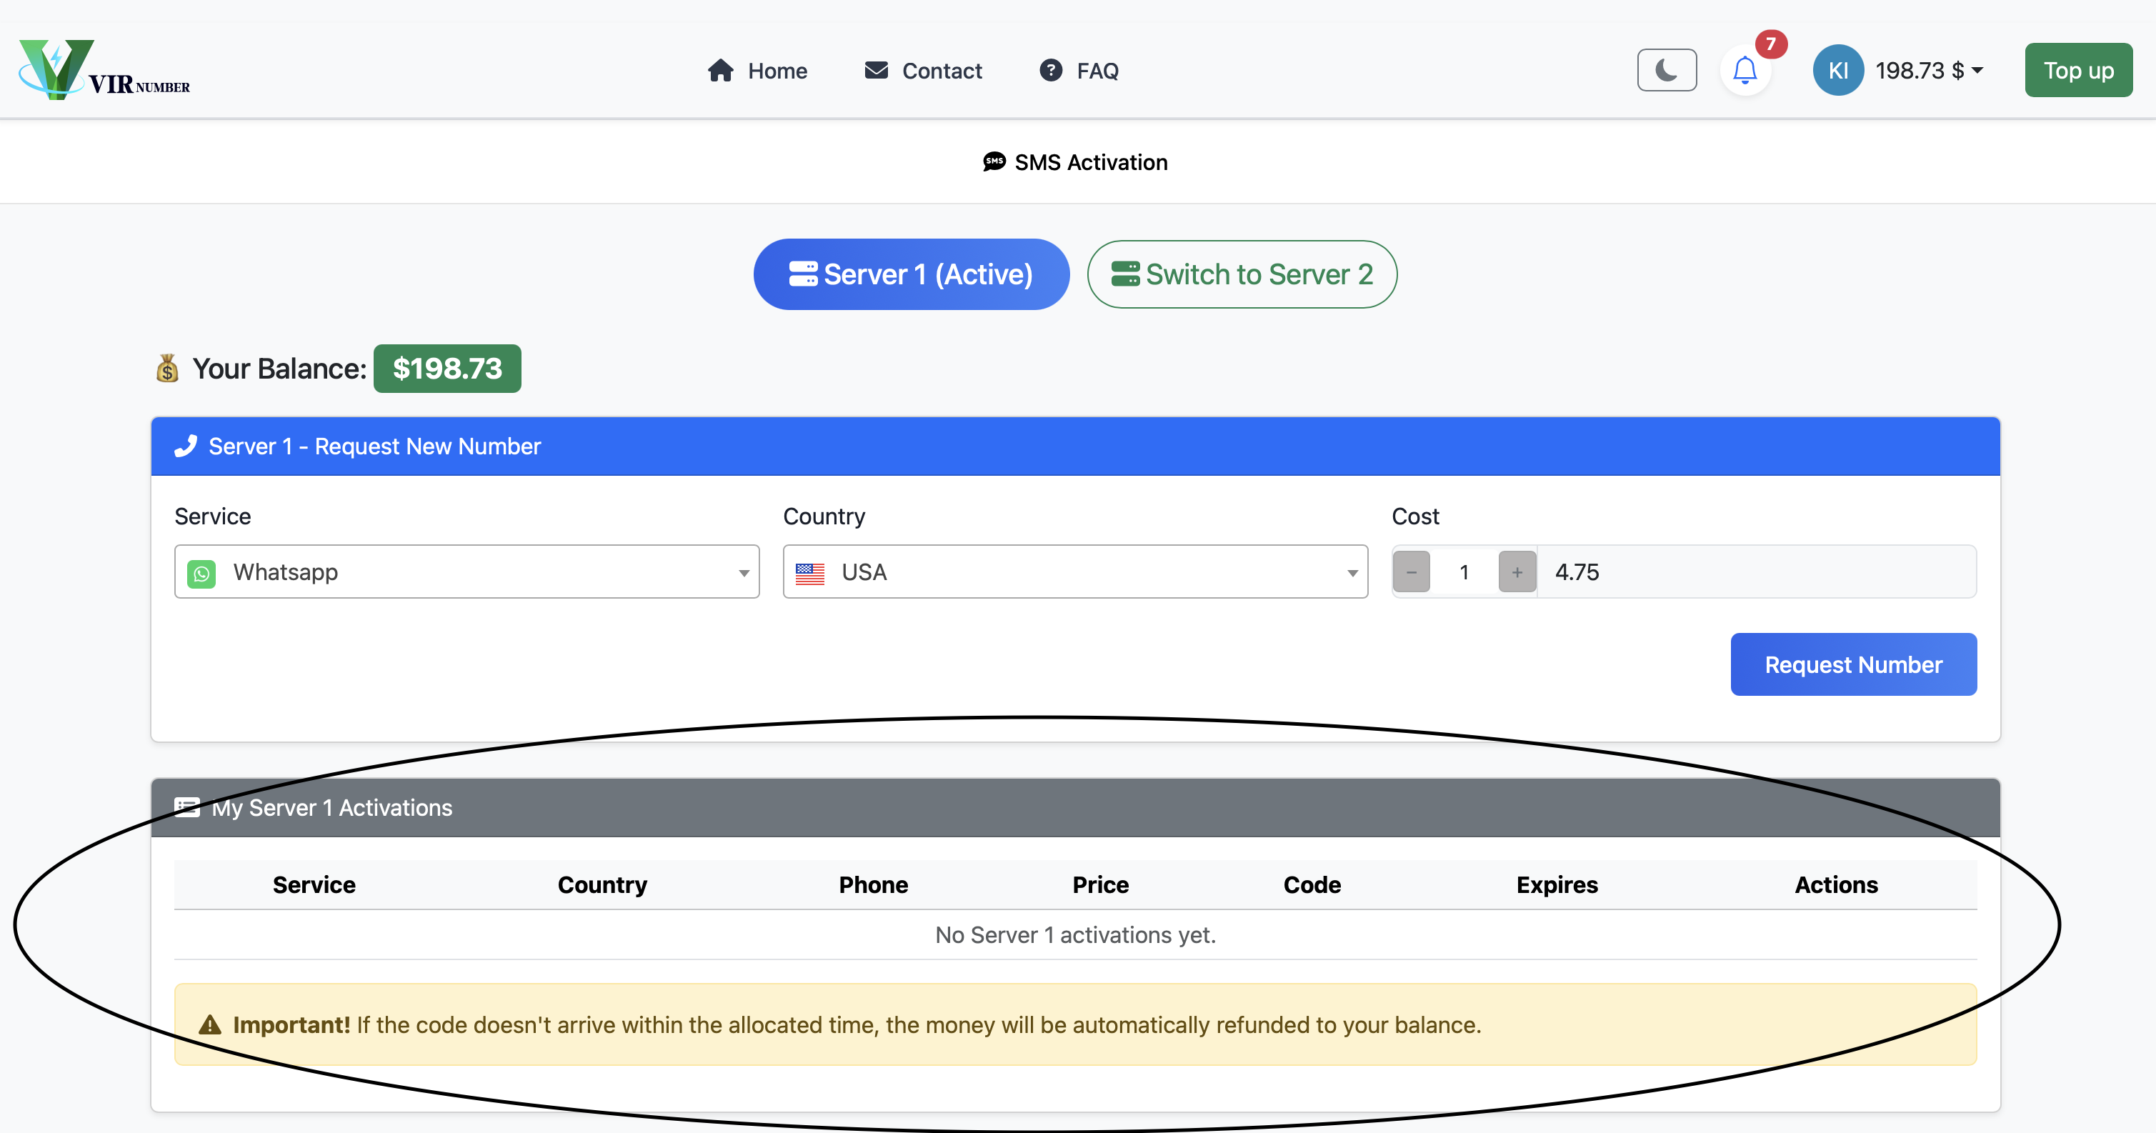Expand the Country dropdown showing USA
This screenshot has height=1133, width=2156.
point(1074,572)
